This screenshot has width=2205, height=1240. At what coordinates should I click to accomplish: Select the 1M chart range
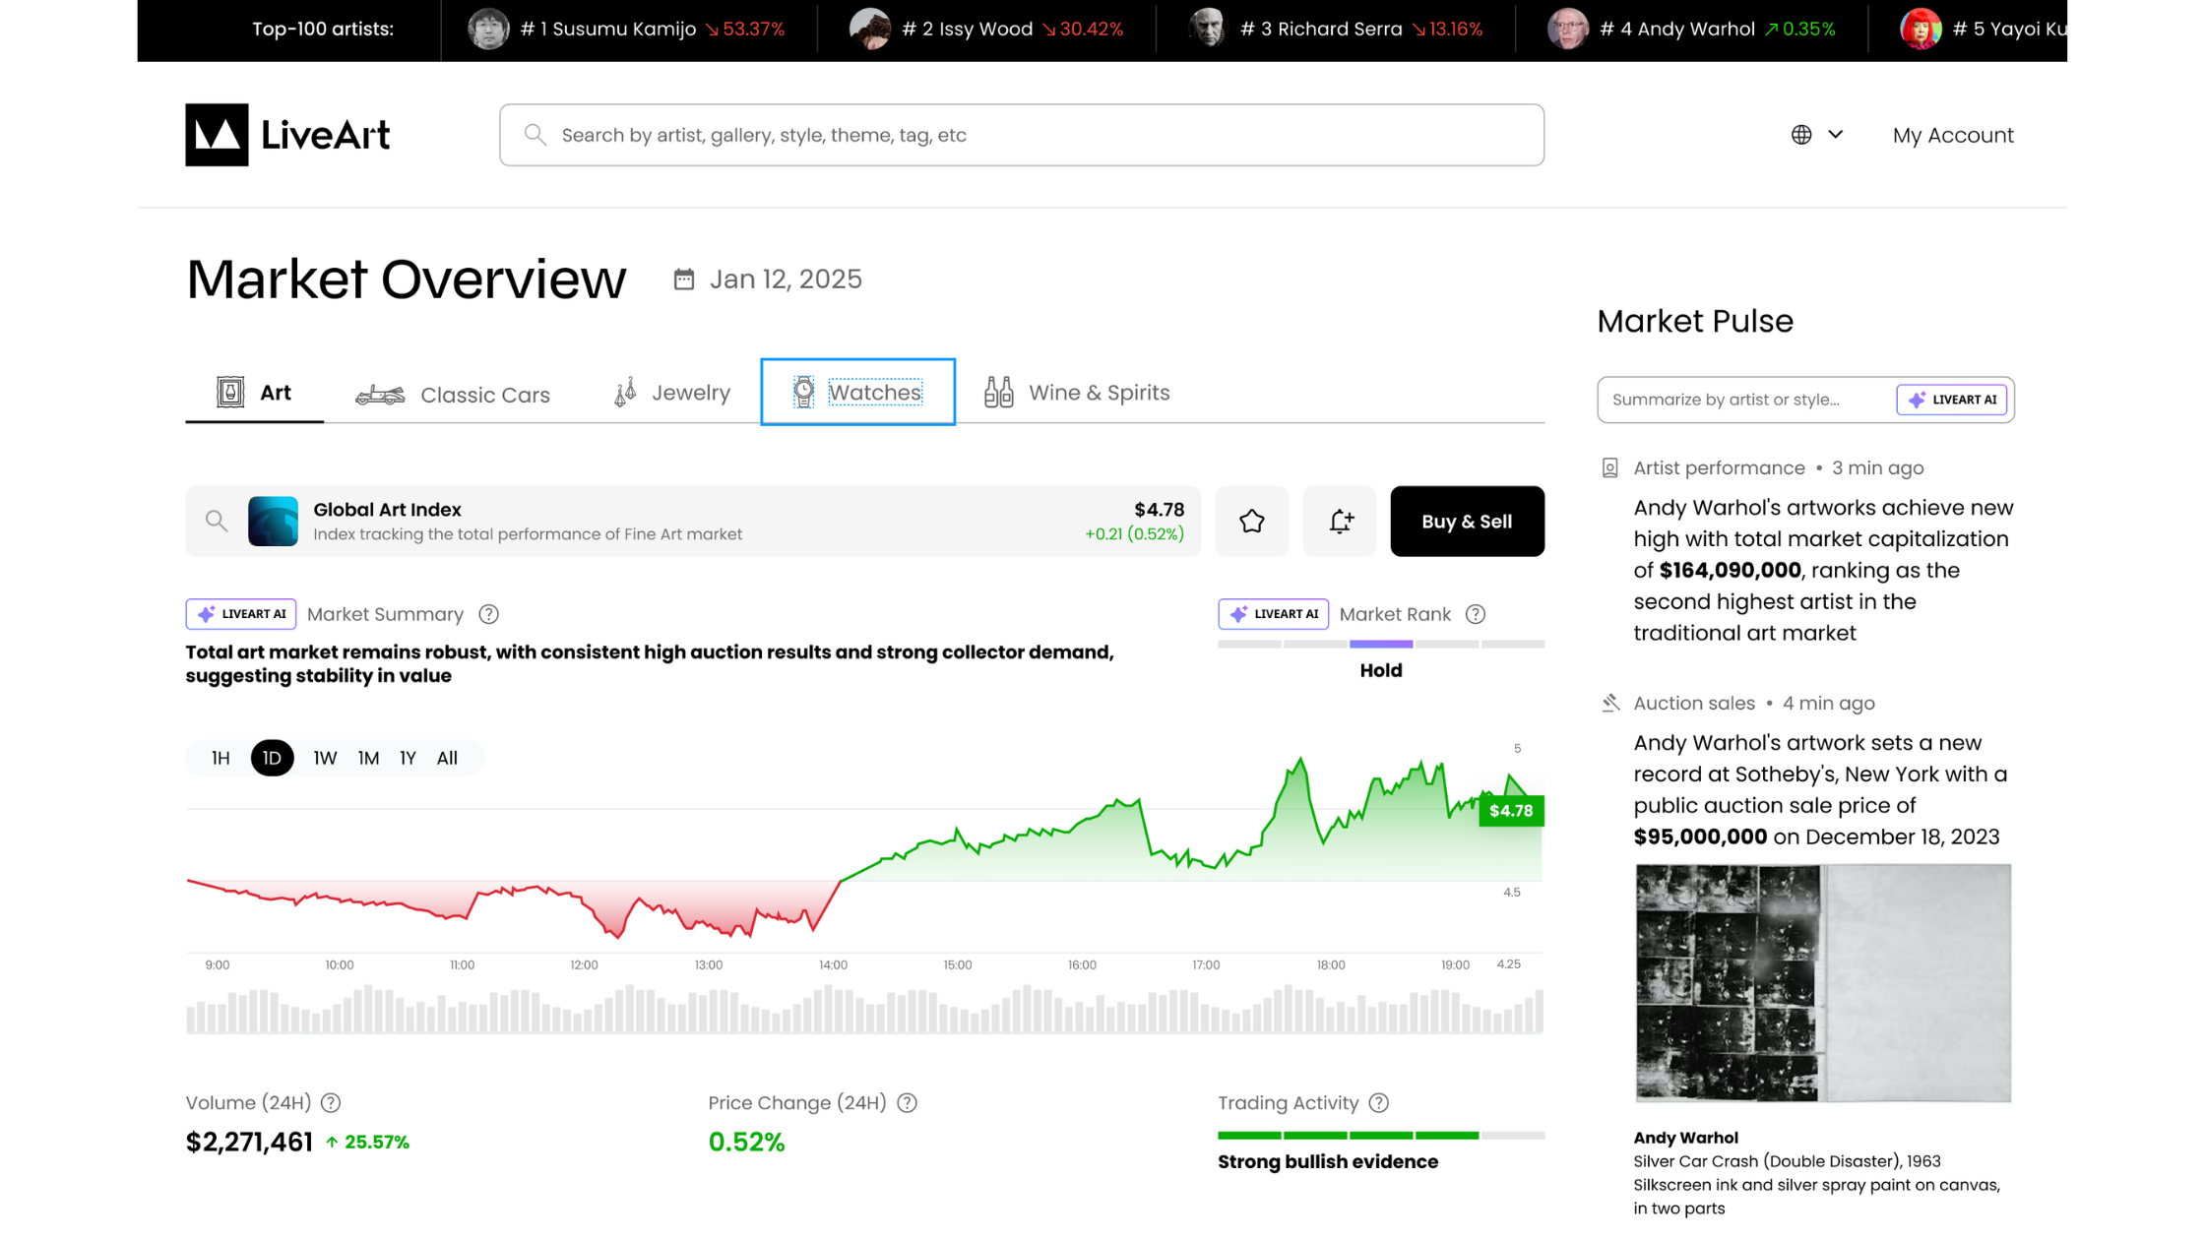click(368, 758)
